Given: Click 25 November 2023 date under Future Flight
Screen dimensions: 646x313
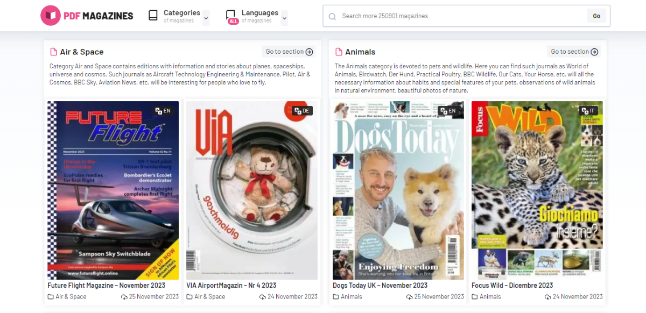Looking at the screenshot, I should tap(150, 296).
